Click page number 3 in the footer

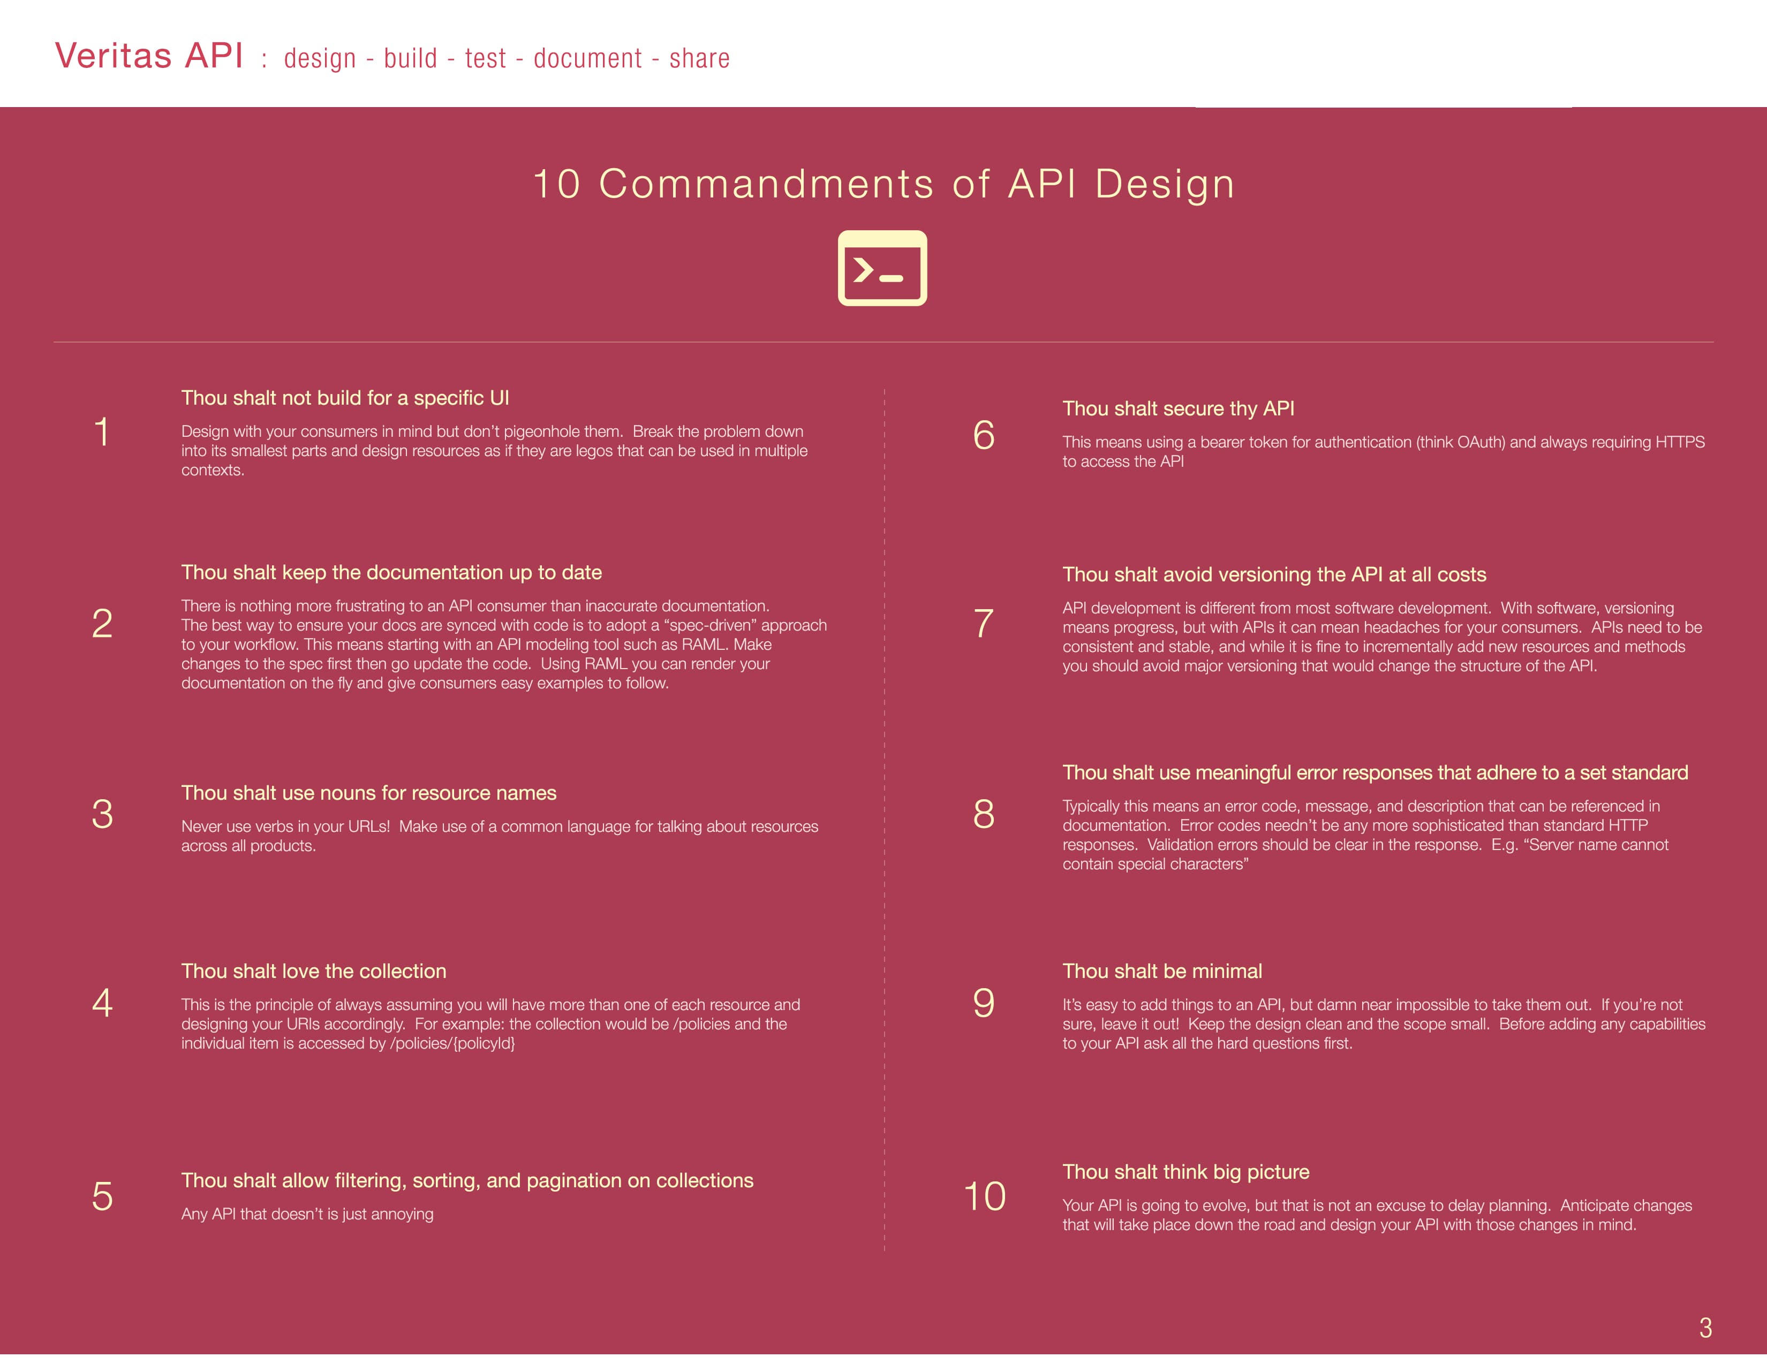[x=1705, y=1329]
